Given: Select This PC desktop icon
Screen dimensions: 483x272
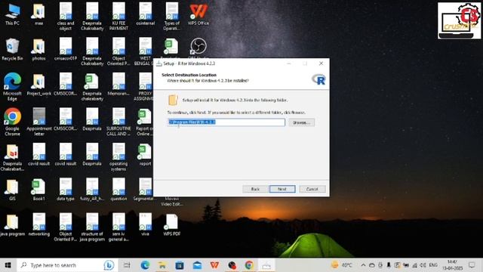Looking at the screenshot, I should [12, 14].
